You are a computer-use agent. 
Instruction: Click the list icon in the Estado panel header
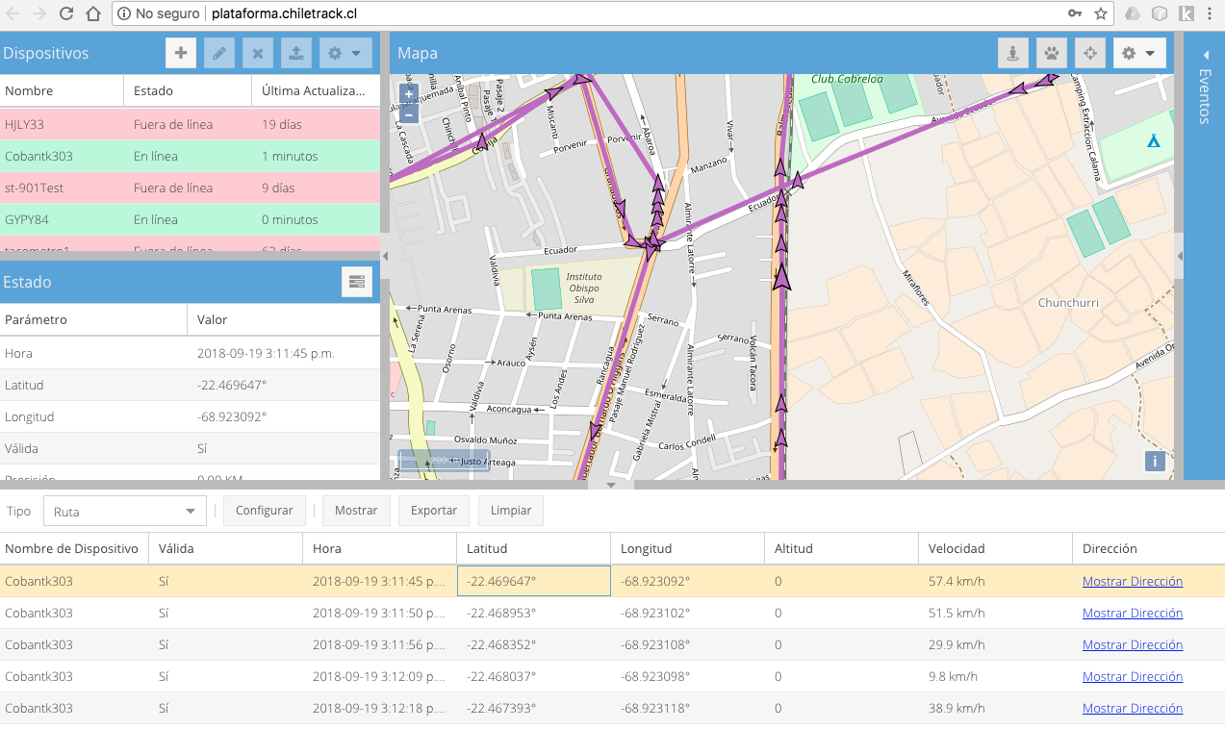[x=356, y=281]
